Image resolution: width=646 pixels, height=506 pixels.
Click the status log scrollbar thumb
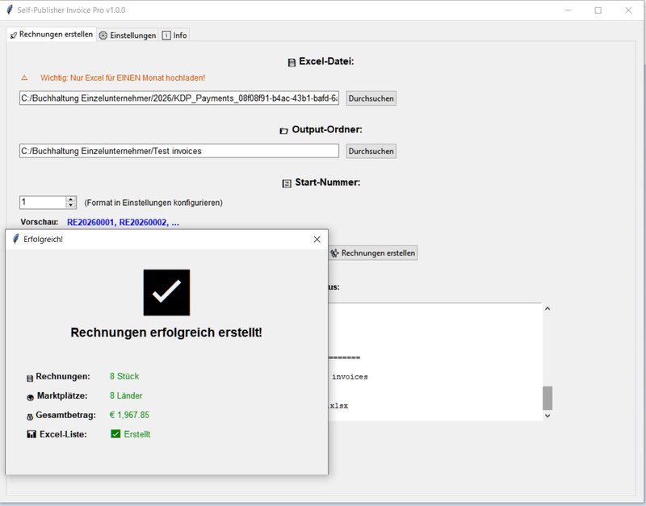pyautogui.click(x=547, y=397)
